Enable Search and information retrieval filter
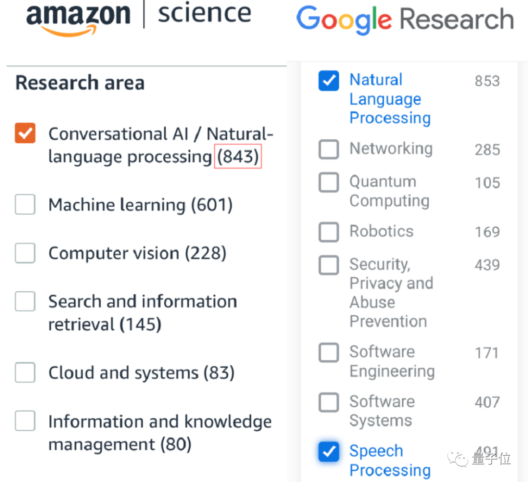528x482 pixels. (25, 301)
